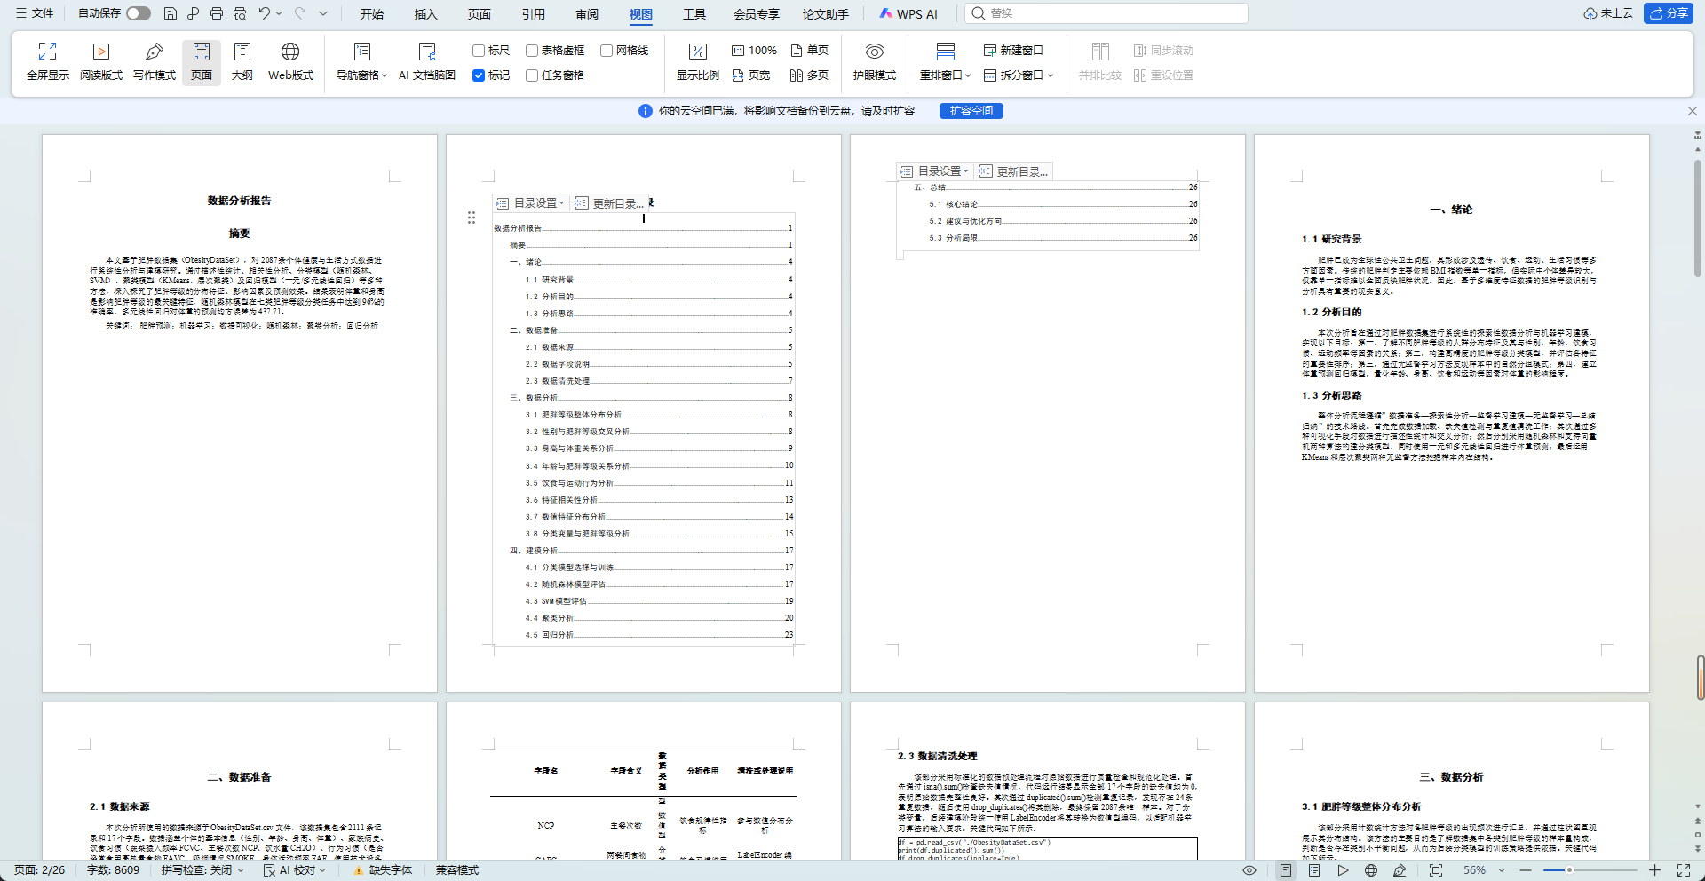Click 更新目录 on page two
Image resolution: width=1705 pixels, height=881 pixels.
pyautogui.click(x=611, y=203)
